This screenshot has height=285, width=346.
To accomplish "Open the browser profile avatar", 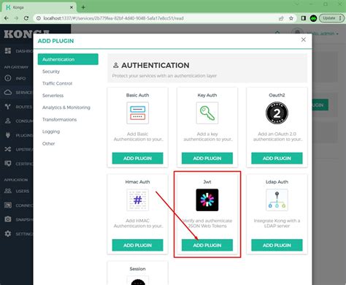I will tap(313, 18).
